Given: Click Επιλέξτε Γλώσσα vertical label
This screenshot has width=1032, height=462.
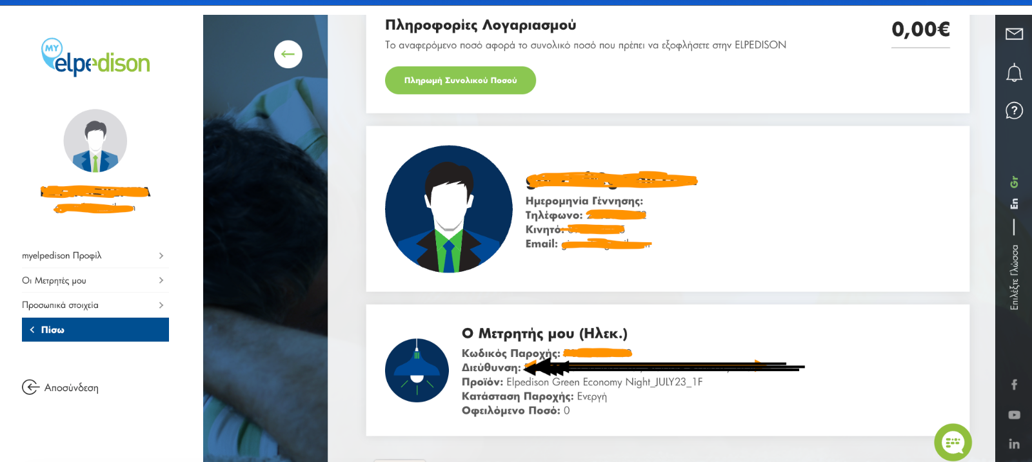Looking at the screenshot, I should click(1014, 277).
